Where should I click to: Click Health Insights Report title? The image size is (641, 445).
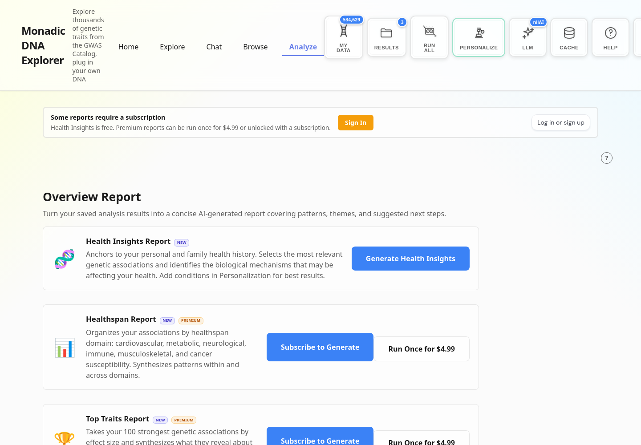tap(128, 241)
